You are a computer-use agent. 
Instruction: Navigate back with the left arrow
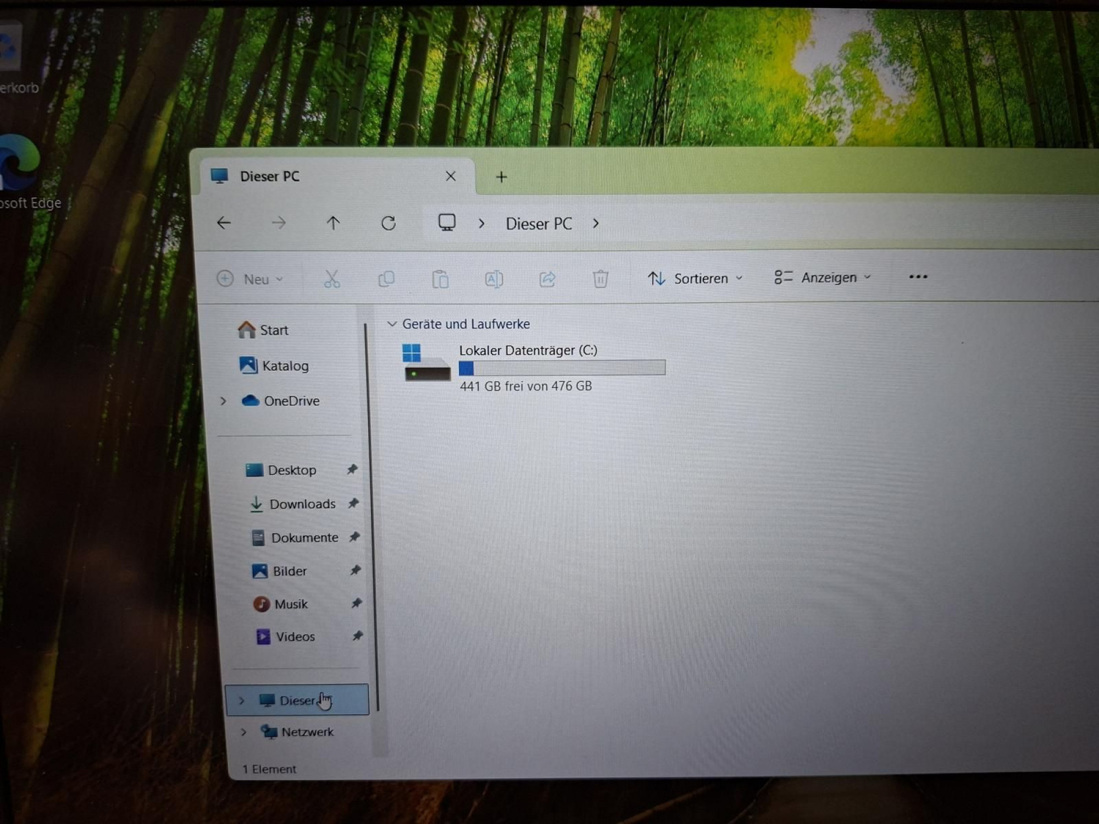[224, 223]
